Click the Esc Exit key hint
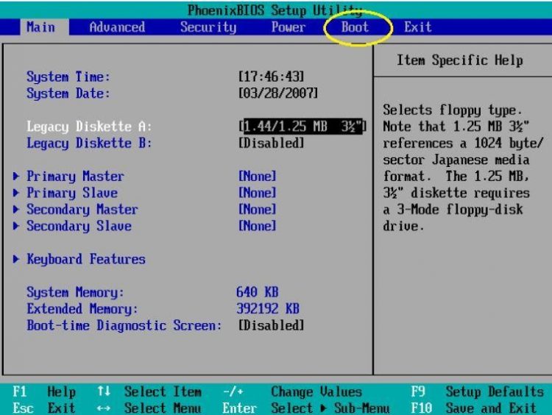 click(44, 408)
